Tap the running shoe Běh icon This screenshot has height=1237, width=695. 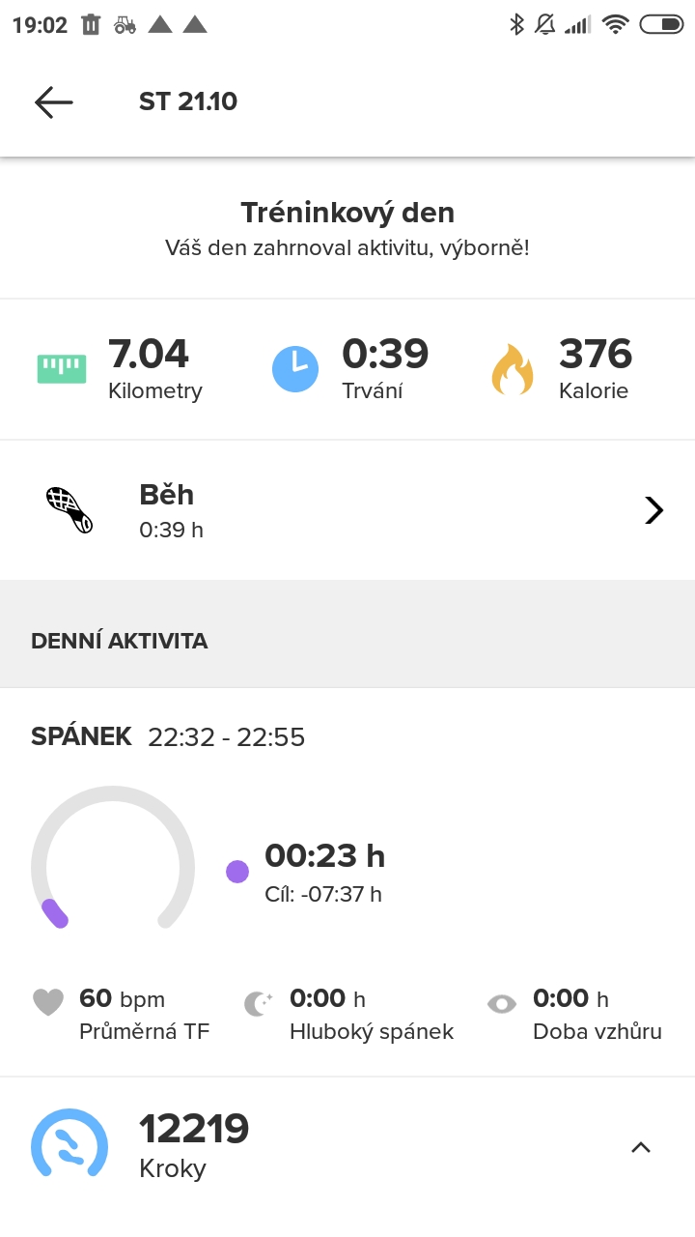point(69,510)
